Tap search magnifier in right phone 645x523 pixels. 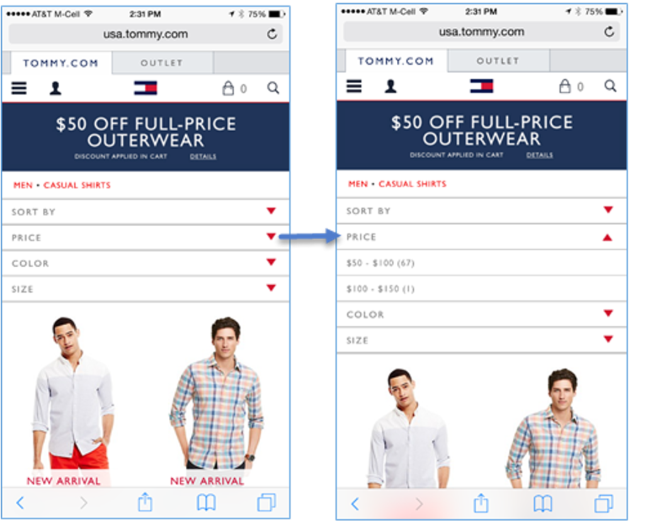click(x=610, y=86)
